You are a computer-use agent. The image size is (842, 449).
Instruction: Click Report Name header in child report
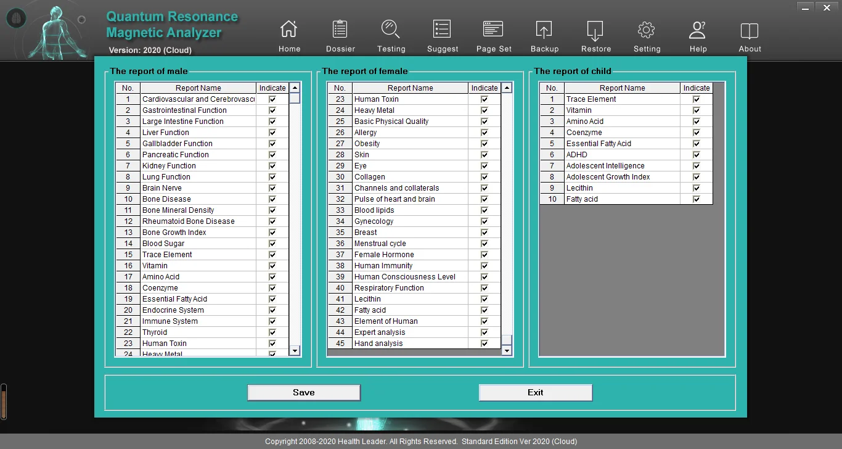(x=622, y=88)
